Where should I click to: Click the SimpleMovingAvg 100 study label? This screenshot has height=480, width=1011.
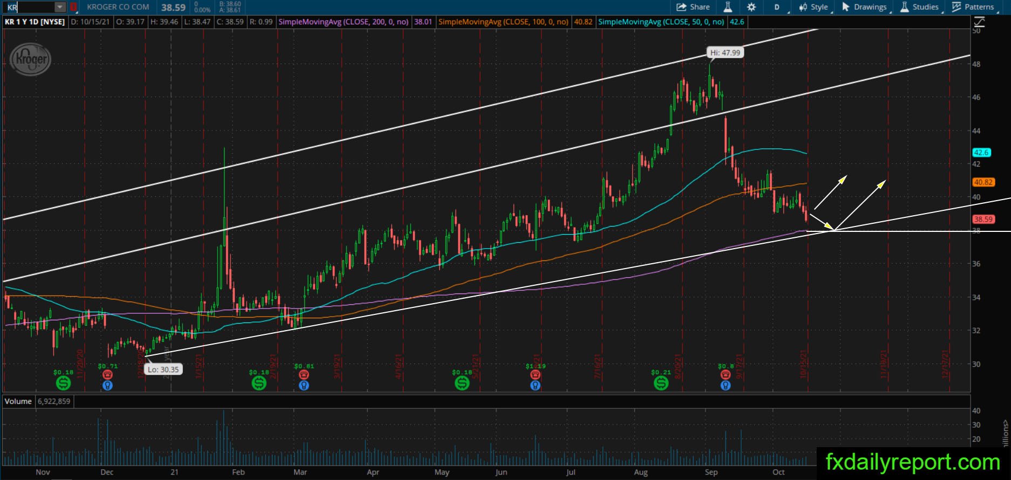(x=504, y=22)
